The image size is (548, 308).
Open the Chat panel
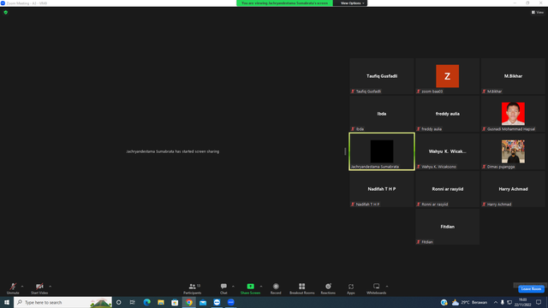223,288
